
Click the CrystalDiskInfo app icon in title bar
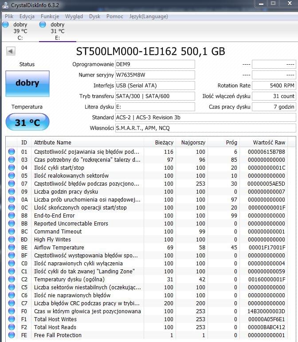point(5,5)
